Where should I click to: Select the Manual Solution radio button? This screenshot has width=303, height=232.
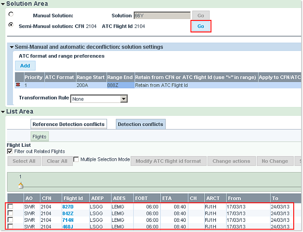pos(11,14)
